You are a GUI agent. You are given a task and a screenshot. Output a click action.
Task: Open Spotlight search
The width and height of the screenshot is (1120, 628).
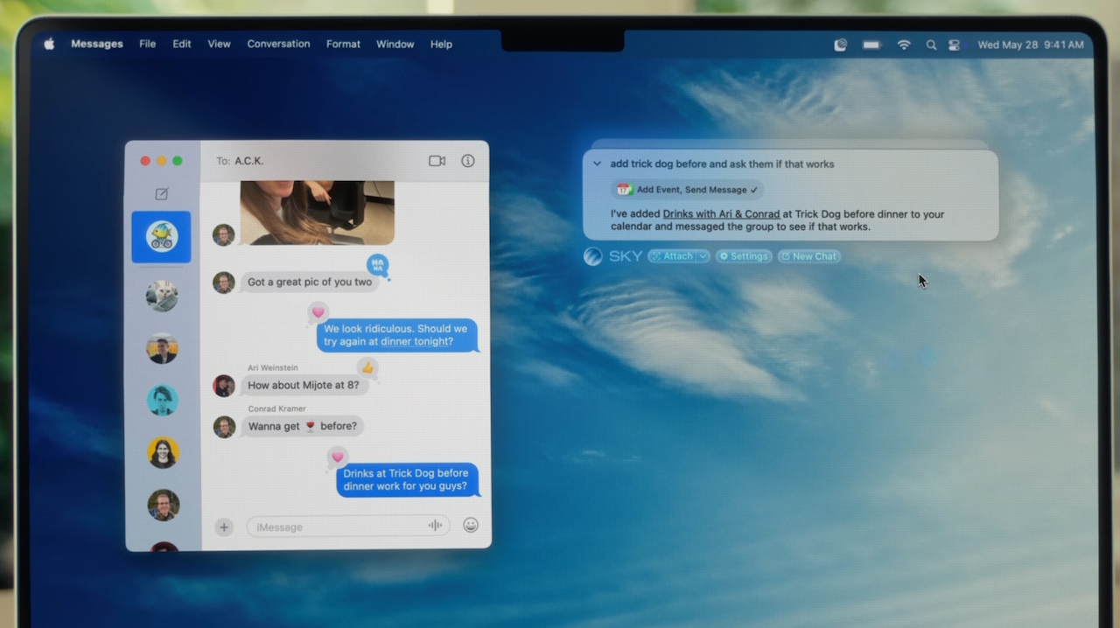click(931, 45)
